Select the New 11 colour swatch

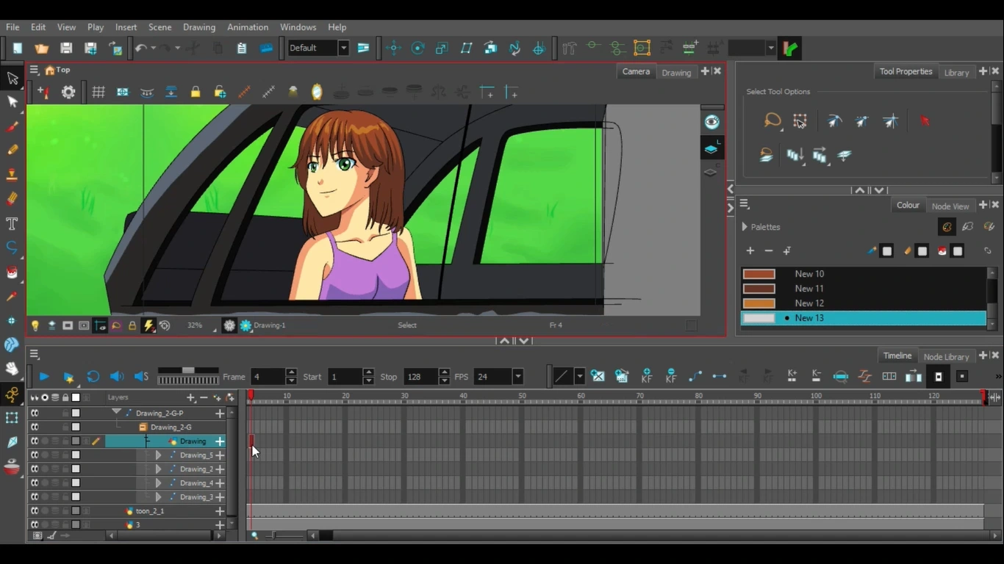point(759,289)
